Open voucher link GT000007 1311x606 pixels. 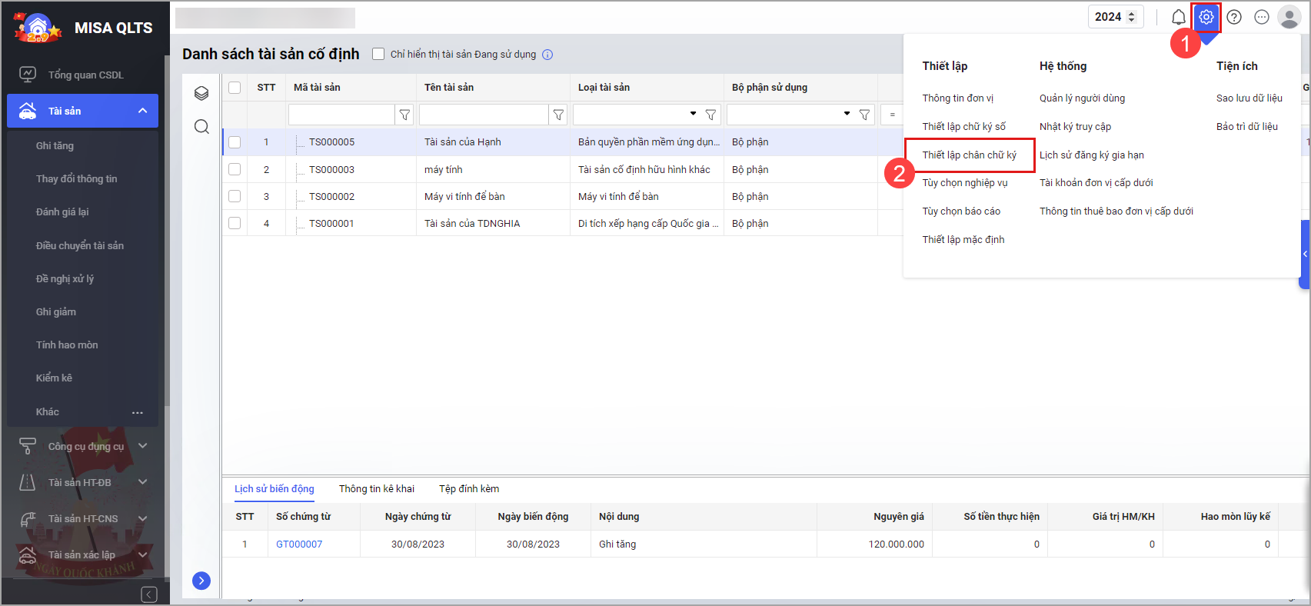[x=299, y=544]
